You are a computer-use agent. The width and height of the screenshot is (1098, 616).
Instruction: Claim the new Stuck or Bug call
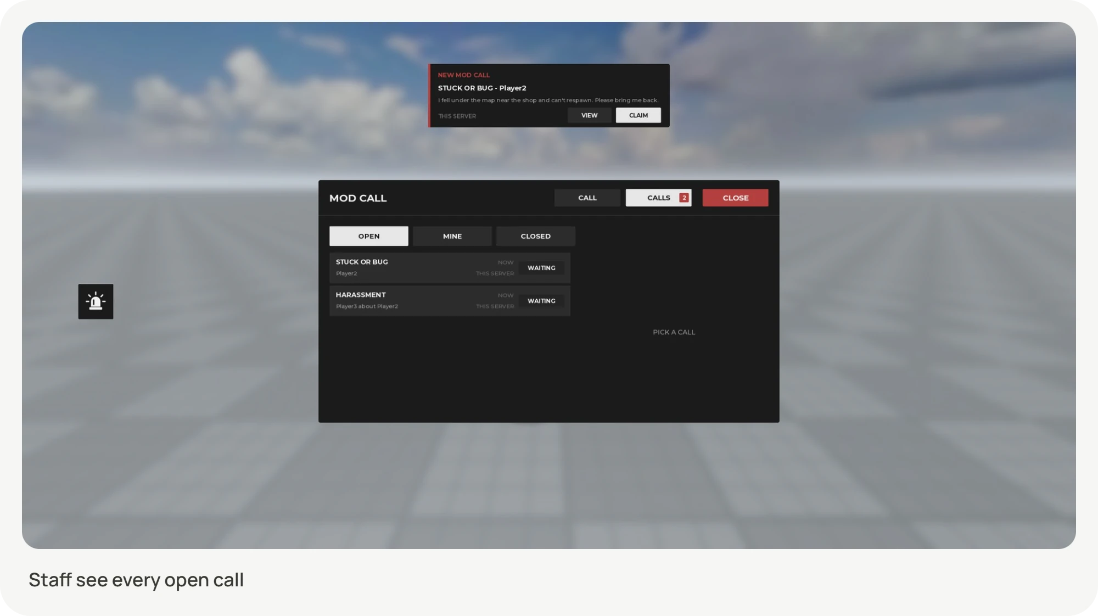[638, 115]
